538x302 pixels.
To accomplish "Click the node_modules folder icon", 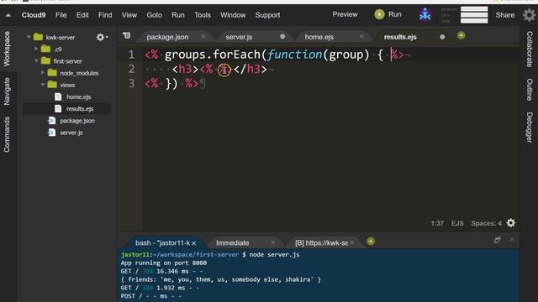I will coord(52,73).
